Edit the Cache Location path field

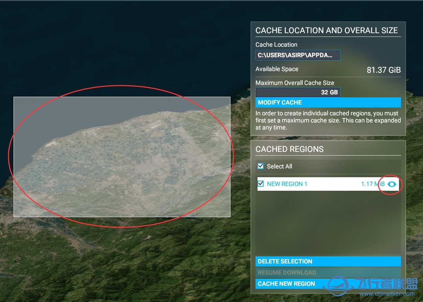click(x=297, y=55)
